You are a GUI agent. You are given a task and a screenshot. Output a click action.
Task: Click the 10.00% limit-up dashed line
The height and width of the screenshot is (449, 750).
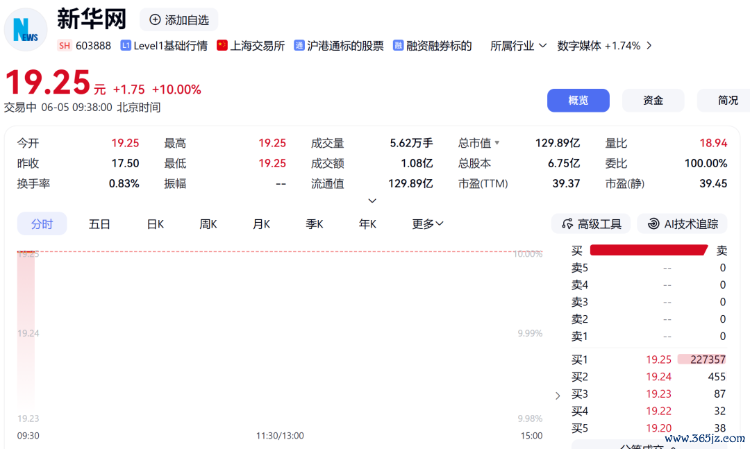click(x=280, y=251)
